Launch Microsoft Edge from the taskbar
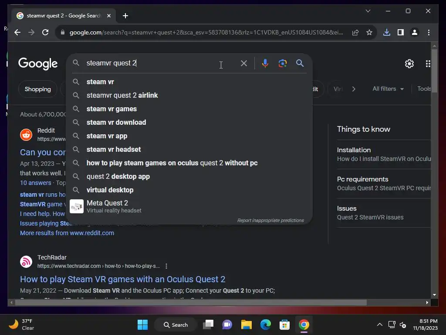Screen dimensions: 446x335 [x=266, y=325]
